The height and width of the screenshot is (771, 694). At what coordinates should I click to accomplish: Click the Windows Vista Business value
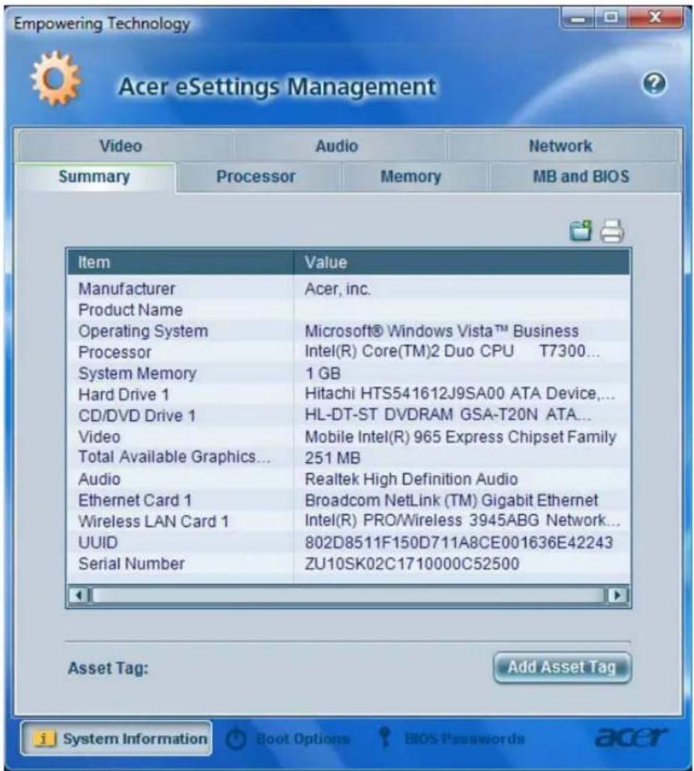click(441, 331)
